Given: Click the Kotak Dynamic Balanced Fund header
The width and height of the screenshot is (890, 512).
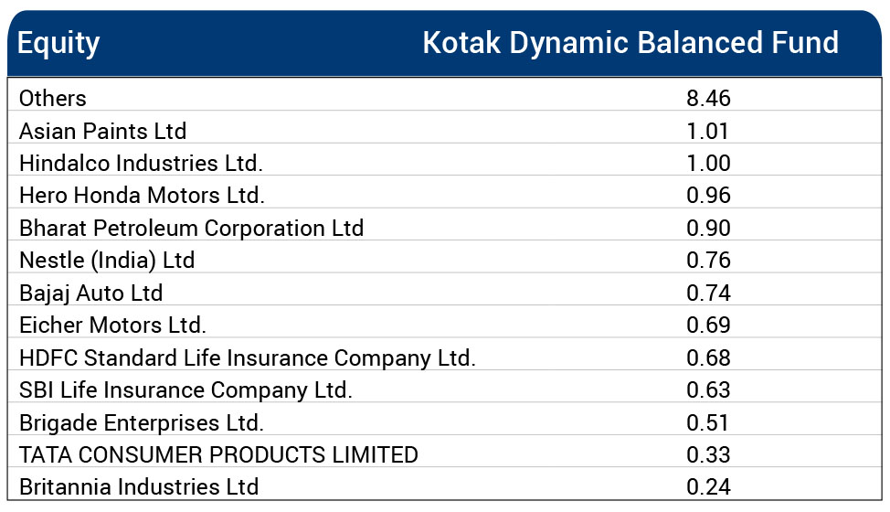Looking at the screenshot, I should [630, 43].
